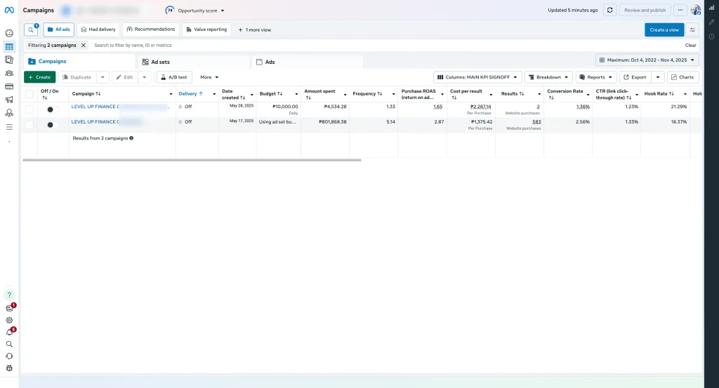The height and width of the screenshot is (388, 719).
Task: Open the billing card icon in sidebar
Action: point(9,86)
